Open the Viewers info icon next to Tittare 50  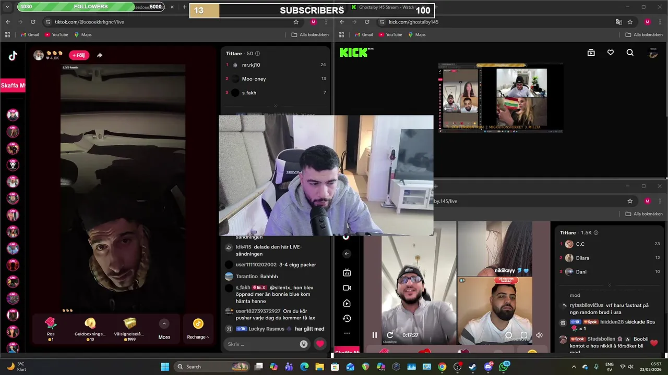coord(257,54)
